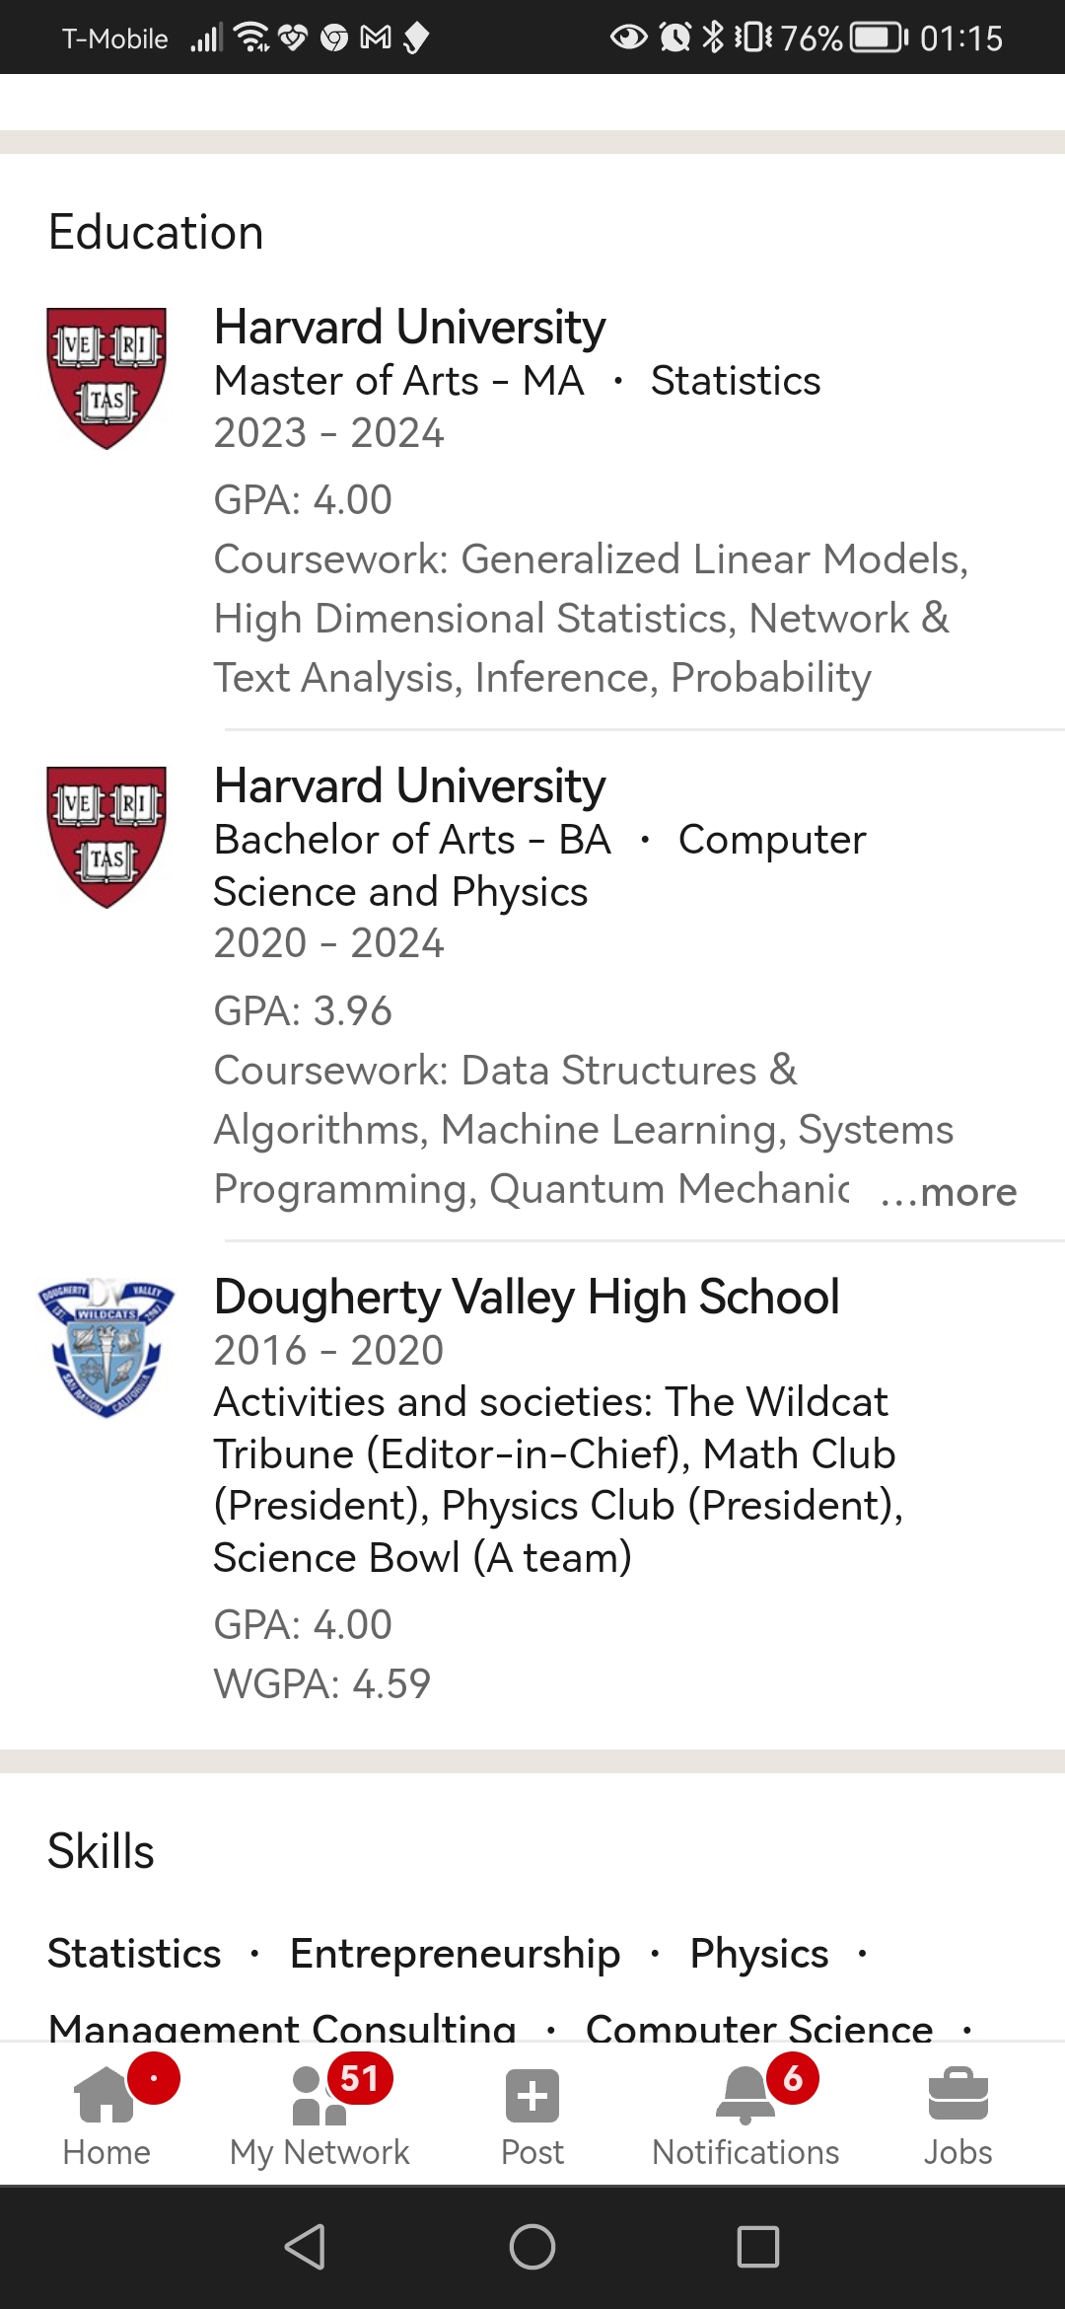
Task: Open the Jobs briefcase icon
Action: coord(958,2094)
